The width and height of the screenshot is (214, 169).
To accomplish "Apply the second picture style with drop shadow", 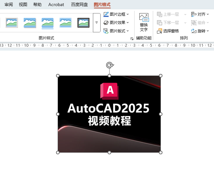I will [30, 23].
